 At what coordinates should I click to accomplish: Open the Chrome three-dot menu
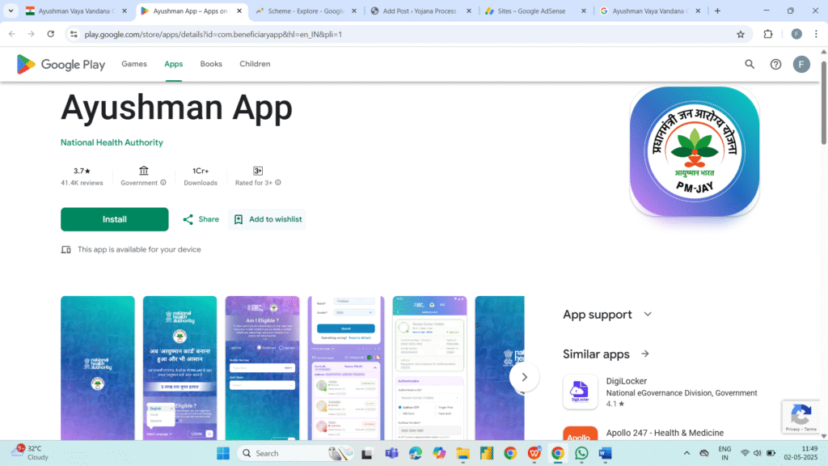pyautogui.click(x=816, y=34)
